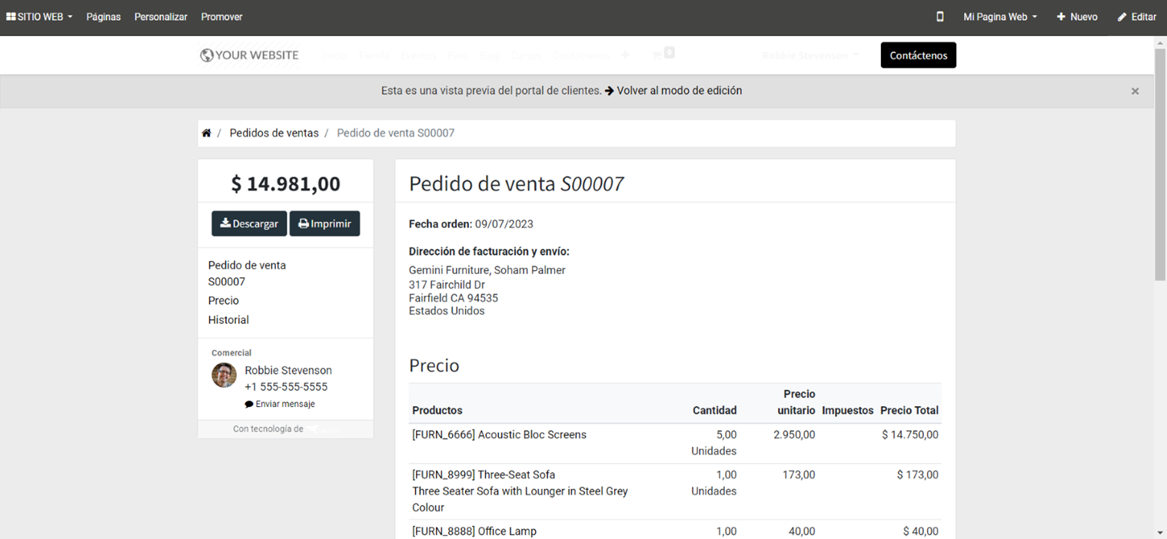Click the black Contáctenos button
The width and height of the screenshot is (1167, 539).
(x=918, y=55)
